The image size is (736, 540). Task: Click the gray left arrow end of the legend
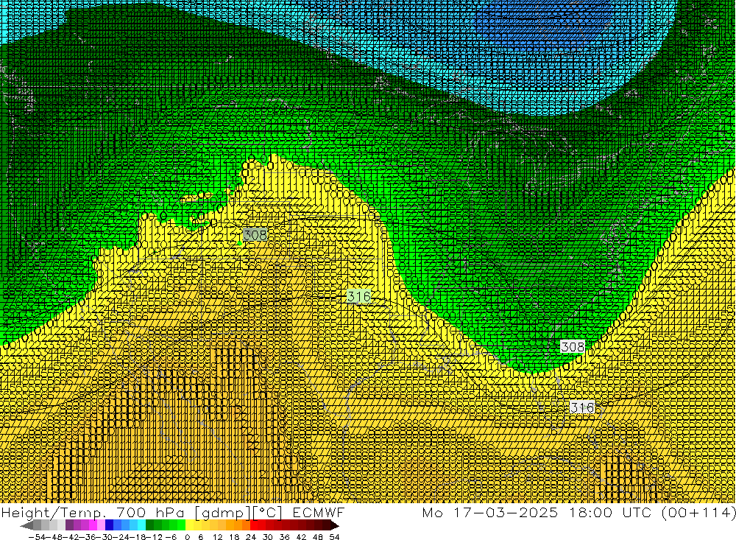click(x=26, y=525)
